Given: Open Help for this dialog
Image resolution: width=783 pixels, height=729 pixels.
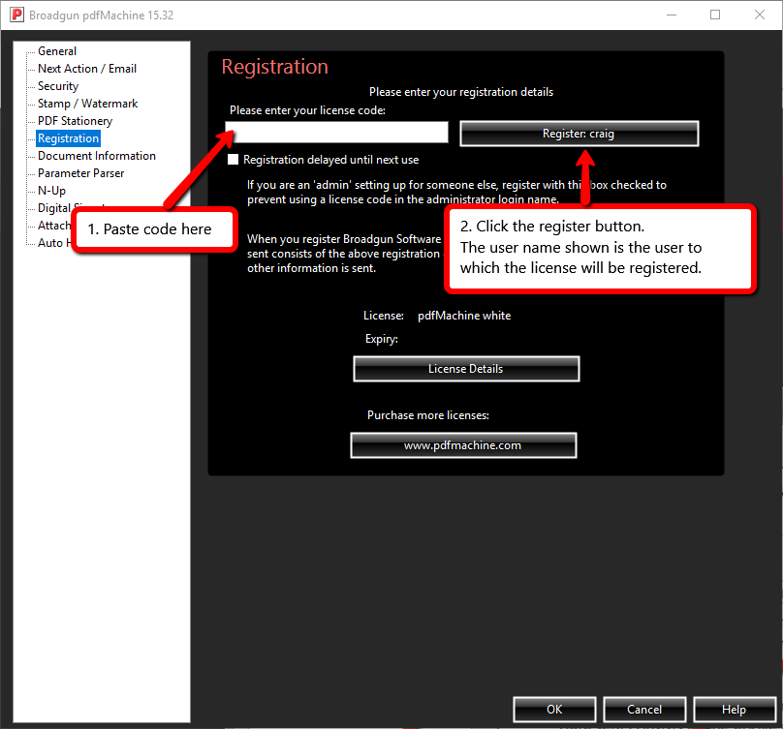Looking at the screenshot, I should click(x=735, y=709).
